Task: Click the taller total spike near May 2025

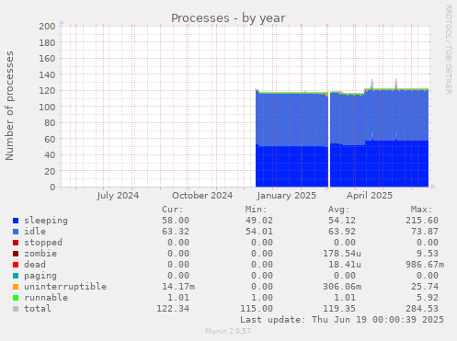Action: point(395,84)
